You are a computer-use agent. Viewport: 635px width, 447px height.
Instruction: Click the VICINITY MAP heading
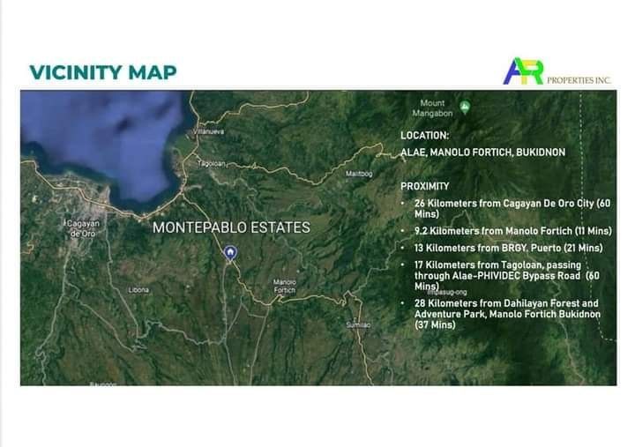click(x=103, y=72)
